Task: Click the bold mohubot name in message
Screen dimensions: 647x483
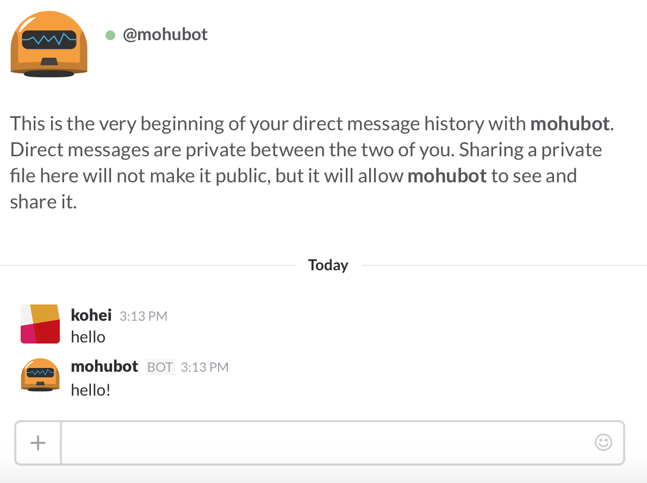Action: pyautogui.click(x=104, y=366)
